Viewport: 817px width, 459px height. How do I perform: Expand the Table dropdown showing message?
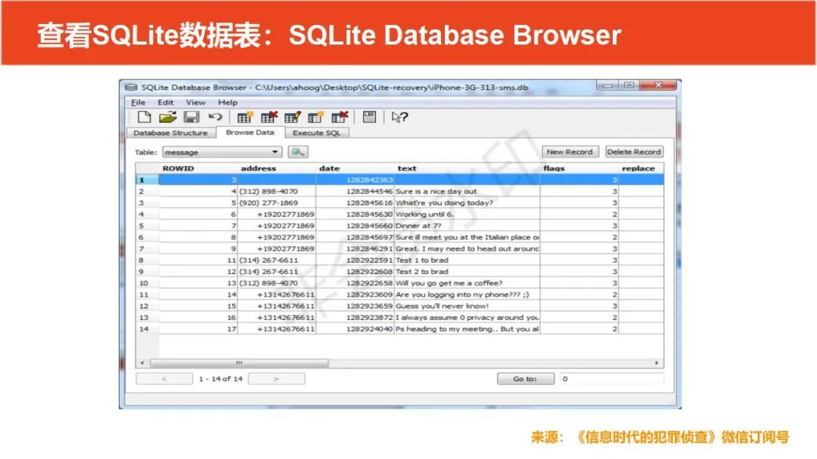222,152
